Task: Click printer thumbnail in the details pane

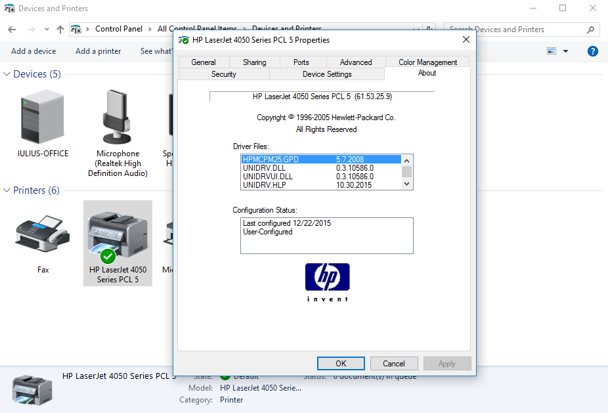Action: (32, 390)
